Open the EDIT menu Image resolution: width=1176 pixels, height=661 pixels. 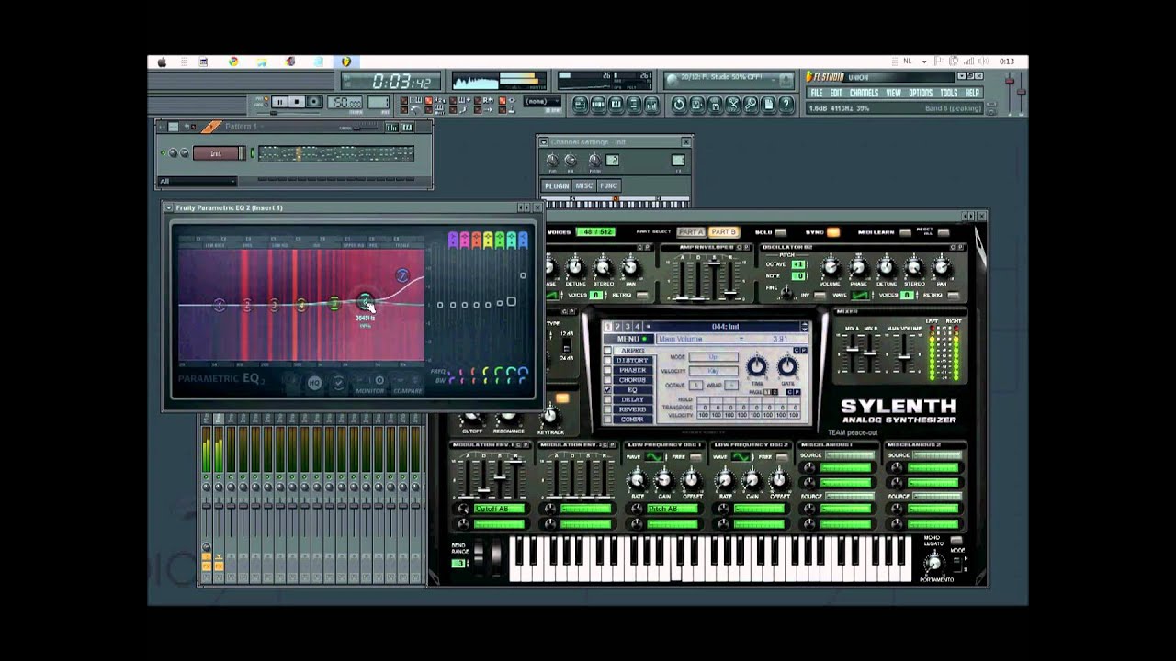coord(836,93)
